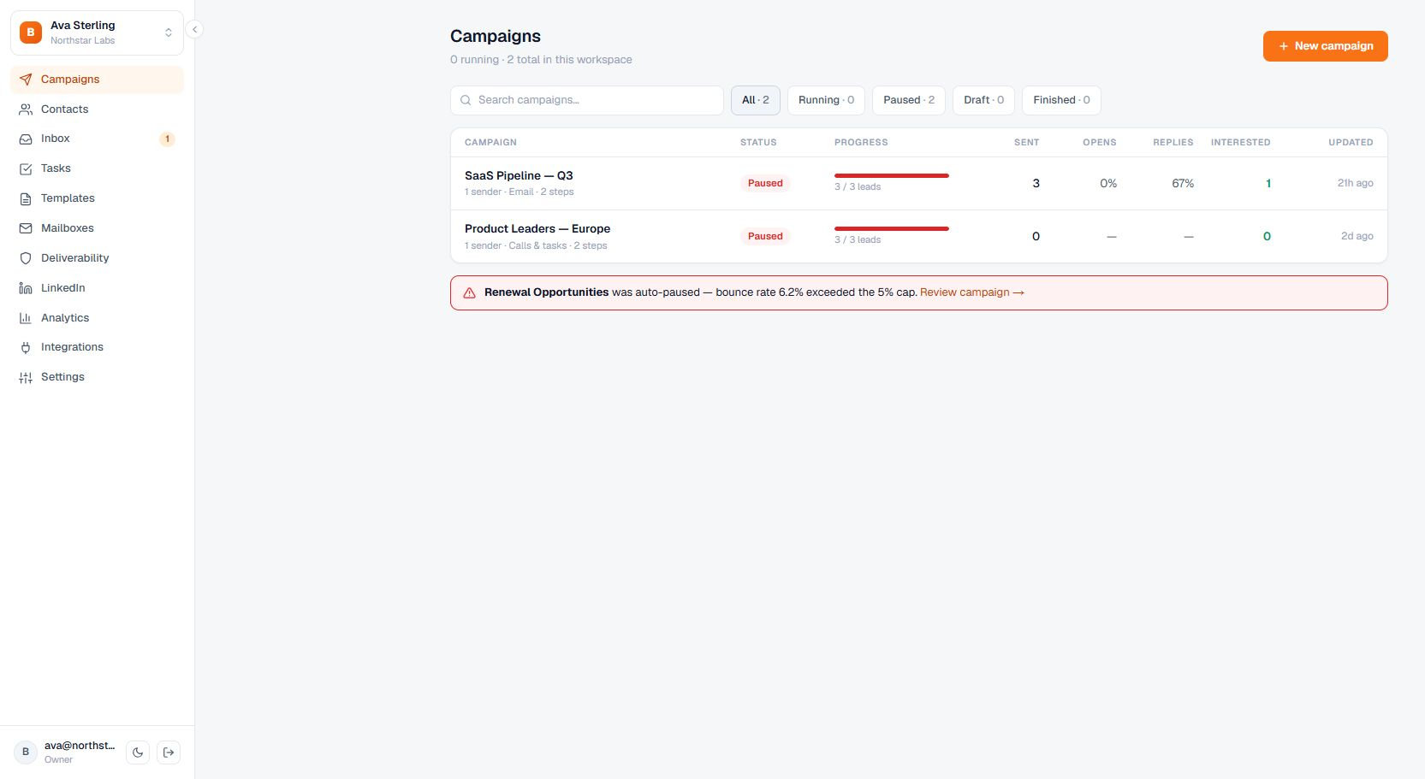The image size is (1425, 779).
Task: Click the Review campaign link
Action: click(x=972, y=292)
